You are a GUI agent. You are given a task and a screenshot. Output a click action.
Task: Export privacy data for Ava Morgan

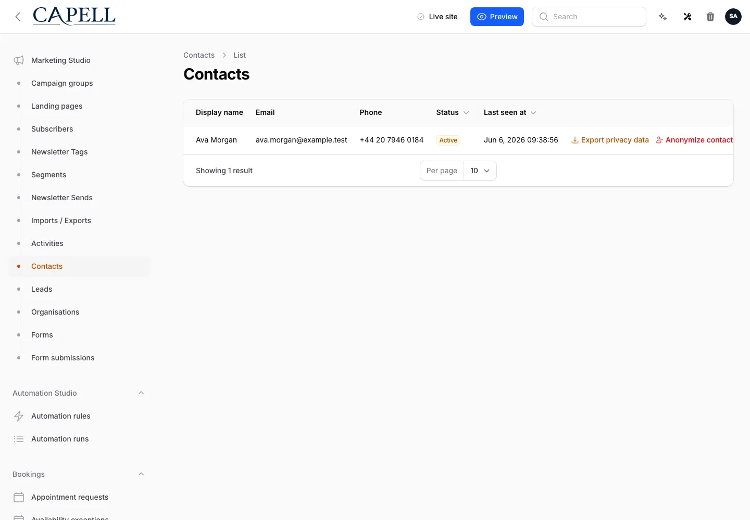(610, 140)
